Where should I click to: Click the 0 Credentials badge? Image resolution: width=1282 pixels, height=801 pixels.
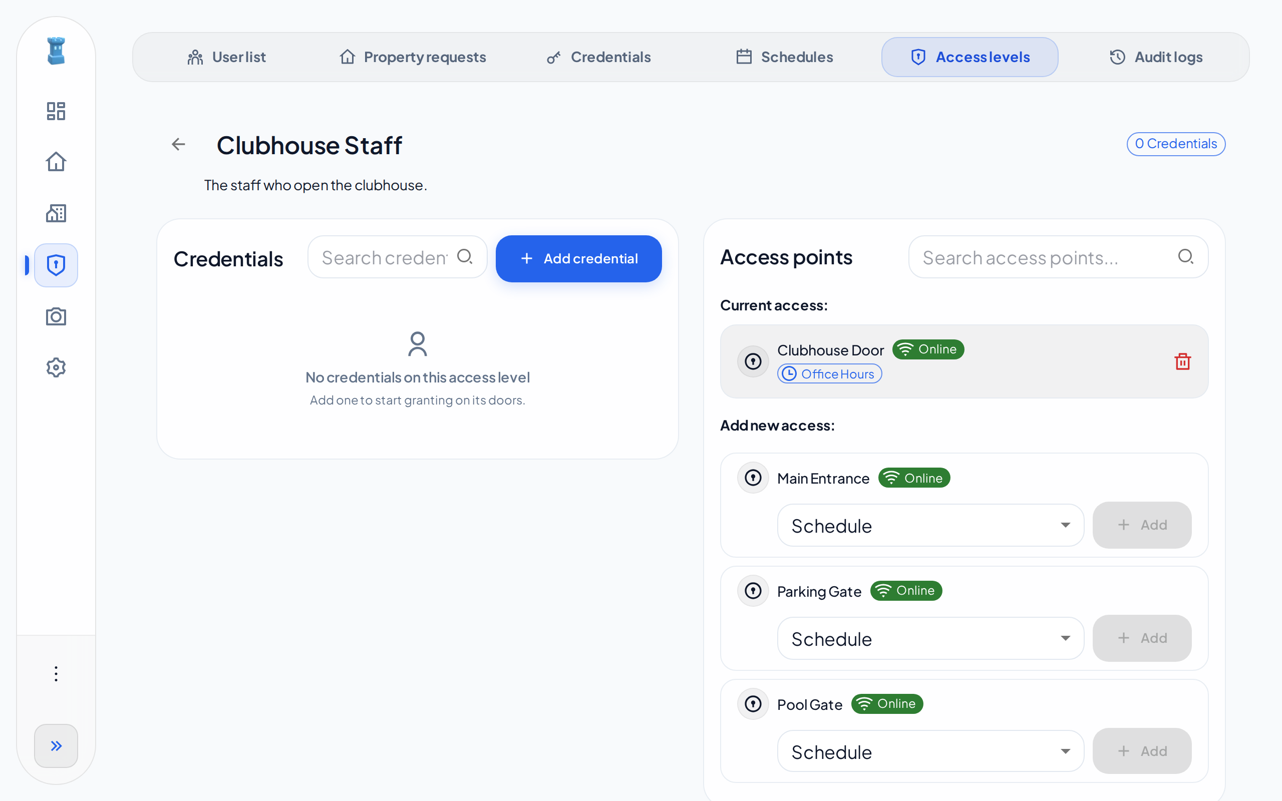(x=1175, y=144)
